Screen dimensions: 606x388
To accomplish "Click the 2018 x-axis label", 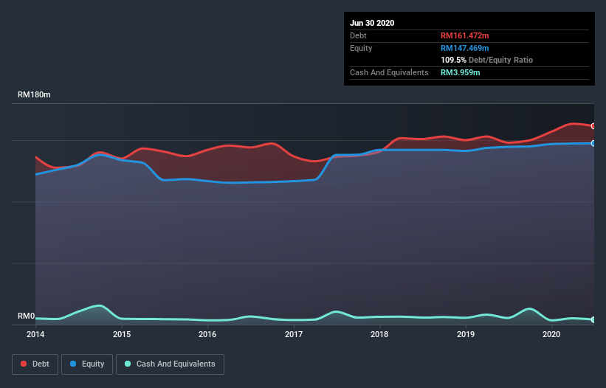I will (379, 334).
